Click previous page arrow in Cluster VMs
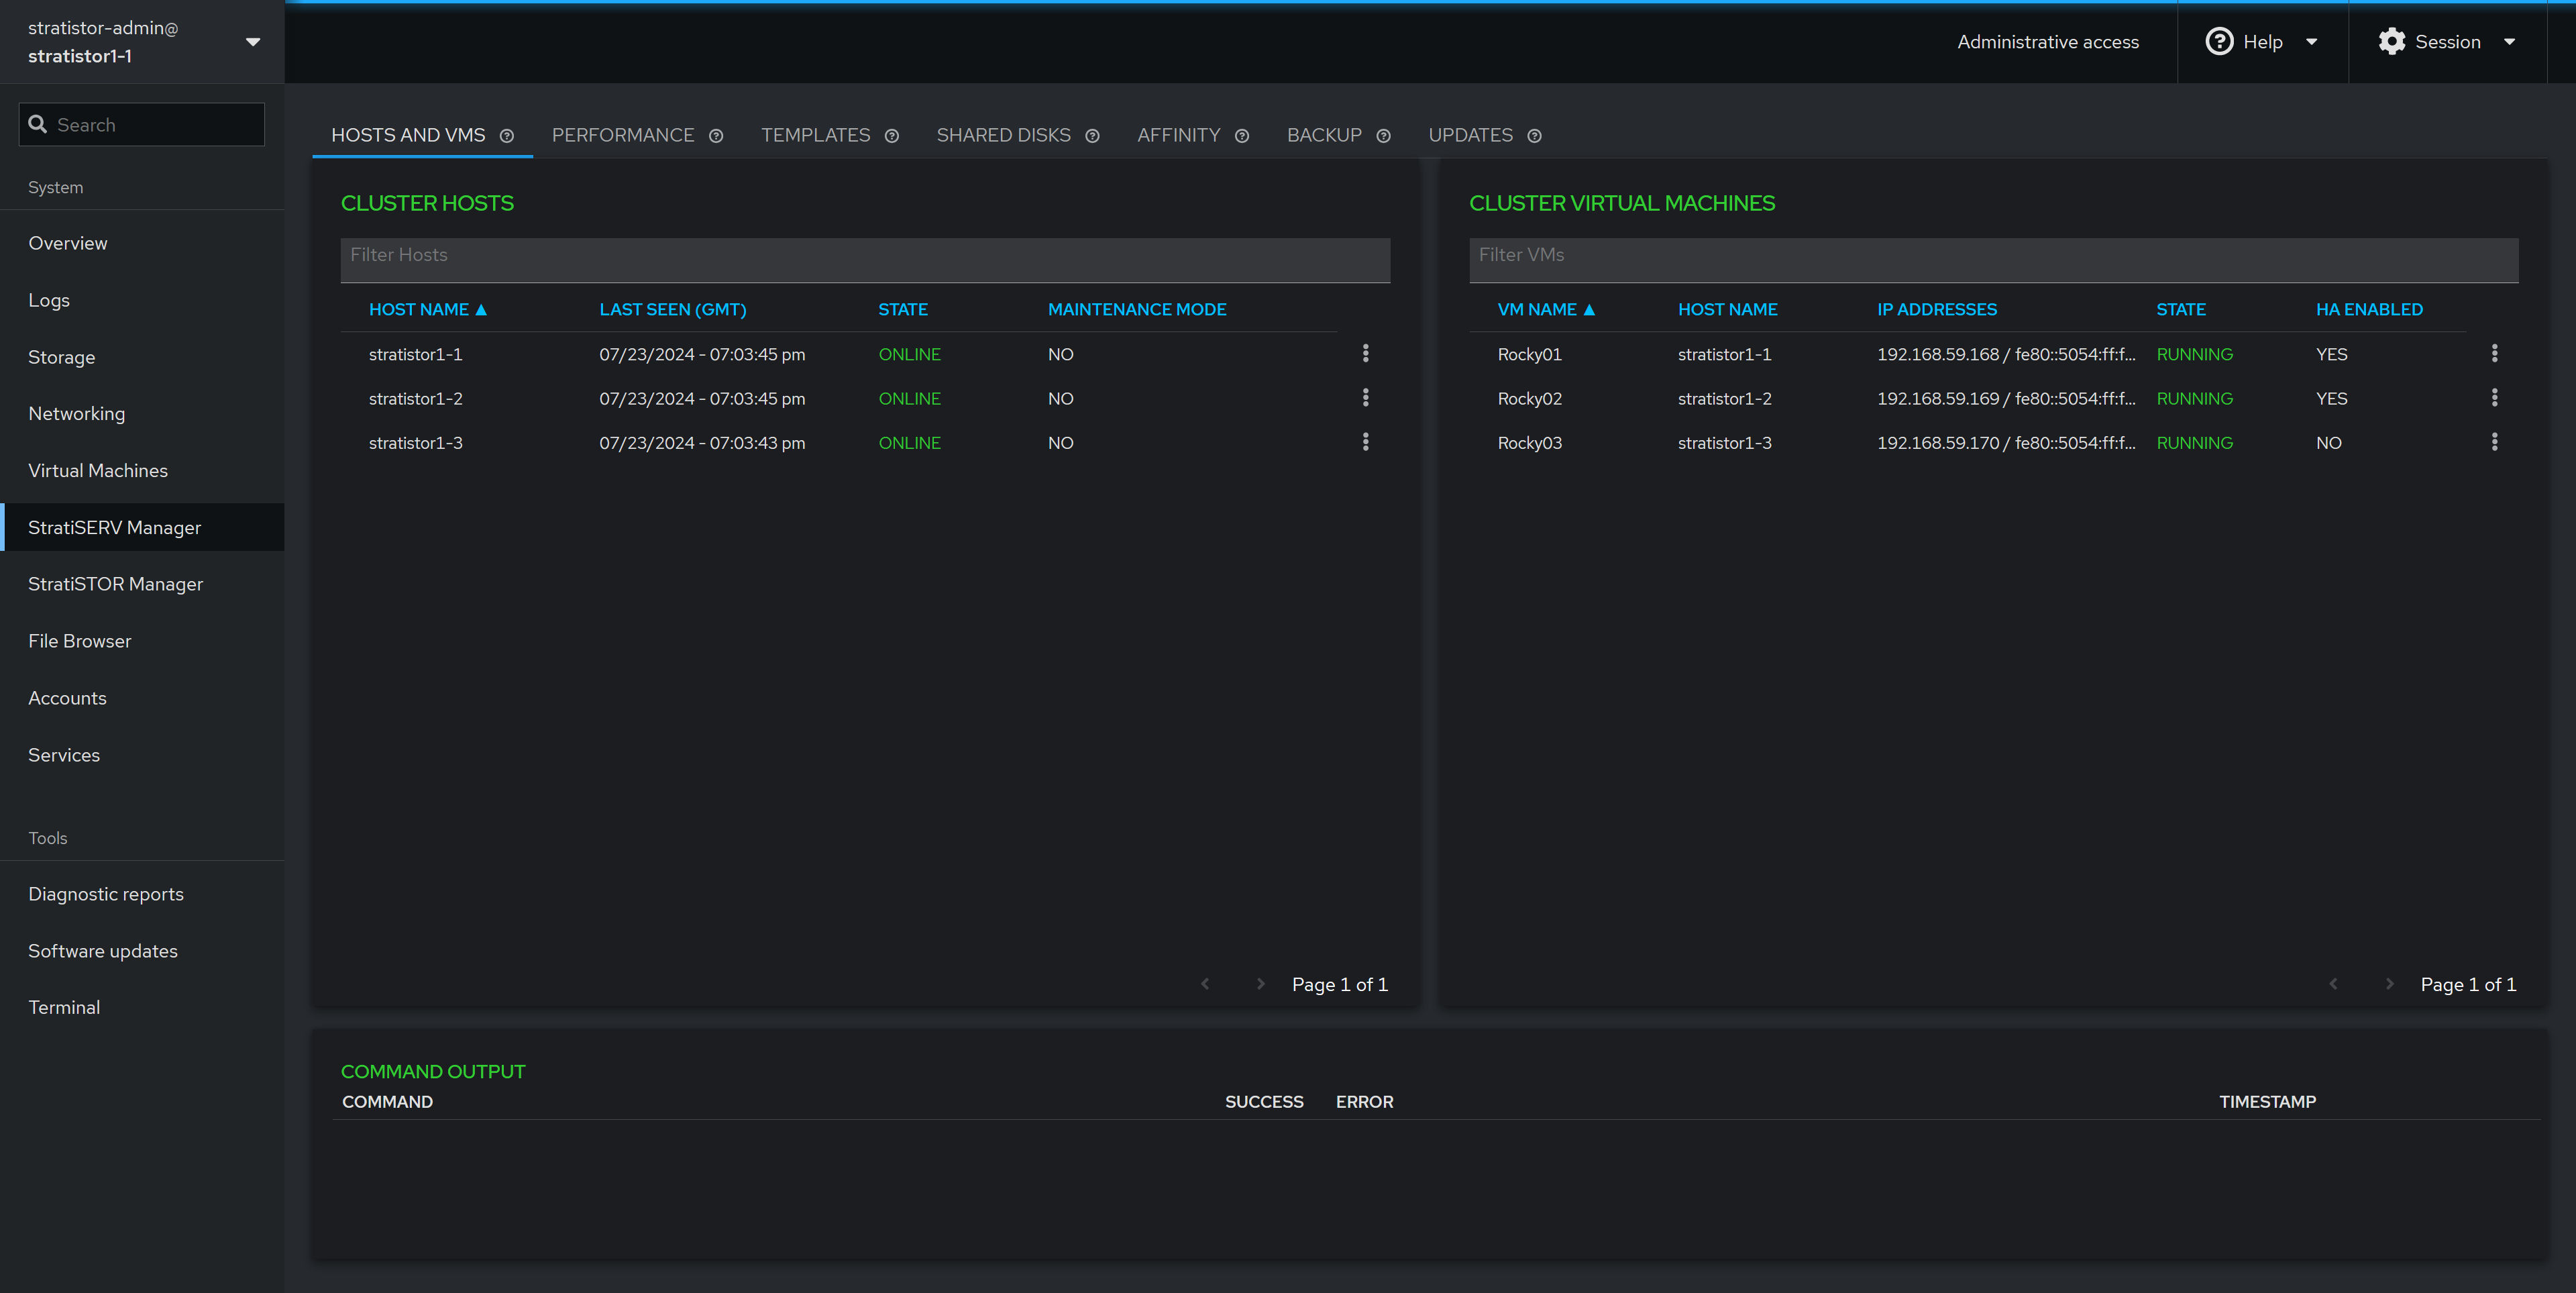 tap(2333, 984)
